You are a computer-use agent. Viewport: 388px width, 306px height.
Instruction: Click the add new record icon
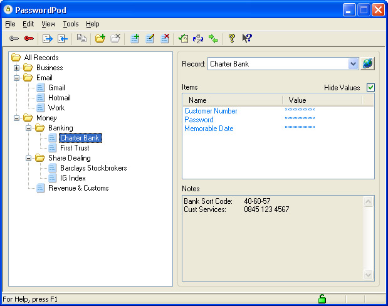[135, 38]
